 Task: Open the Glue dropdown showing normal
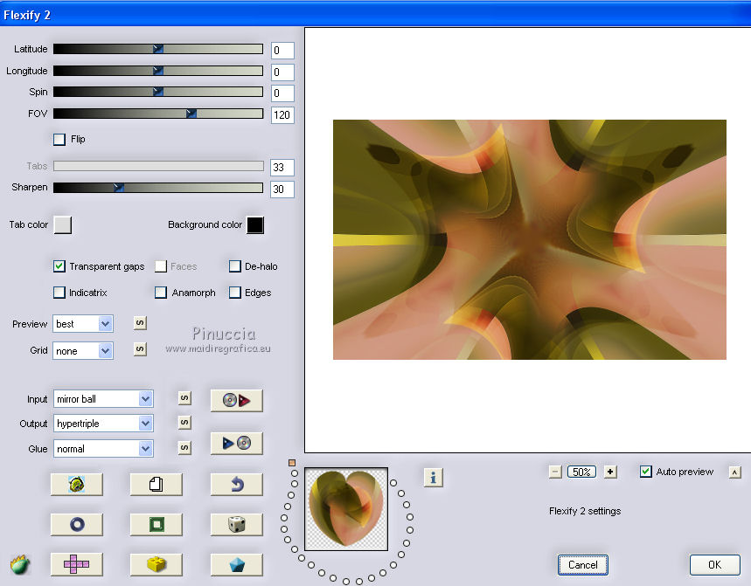[x=103, y=449]
